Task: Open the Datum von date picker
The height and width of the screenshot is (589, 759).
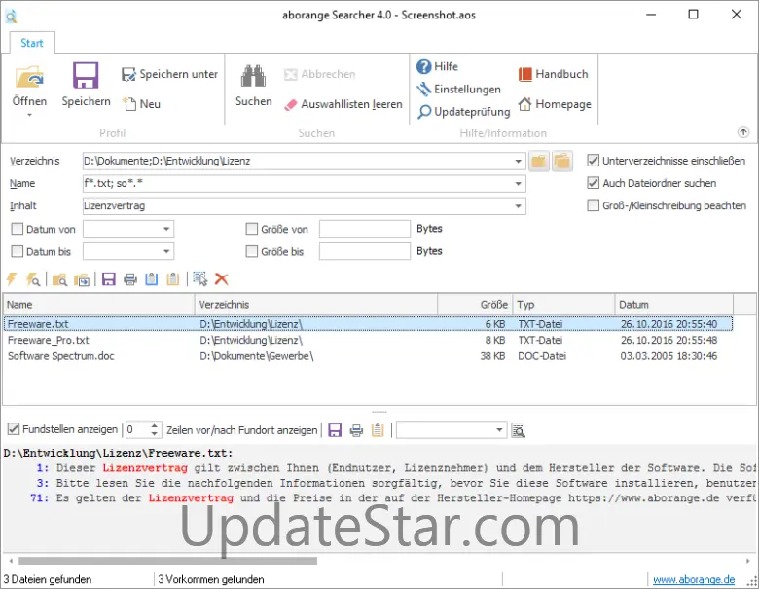Action: pos(166,229)
